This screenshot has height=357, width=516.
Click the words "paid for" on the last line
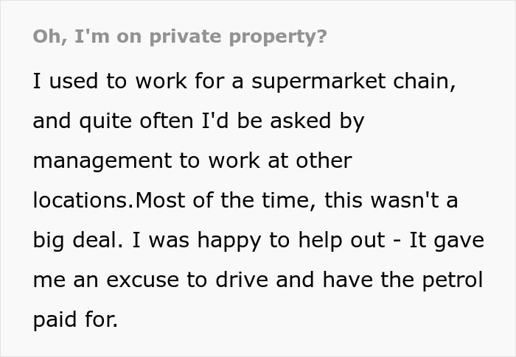tap(74, 319)
